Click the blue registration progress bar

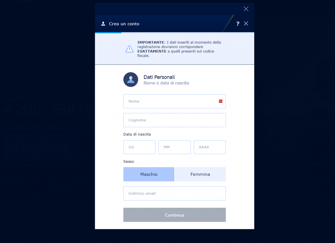[x=108, y=33]
